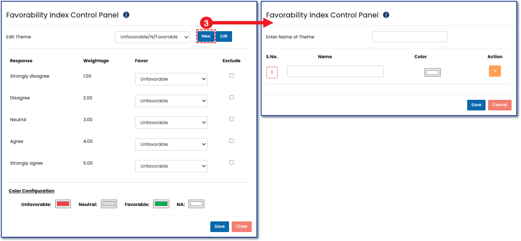Viewport: 521px width, 241px height.
Task: Open Favor dropdown for Agree row
Action: pos(171,145)
